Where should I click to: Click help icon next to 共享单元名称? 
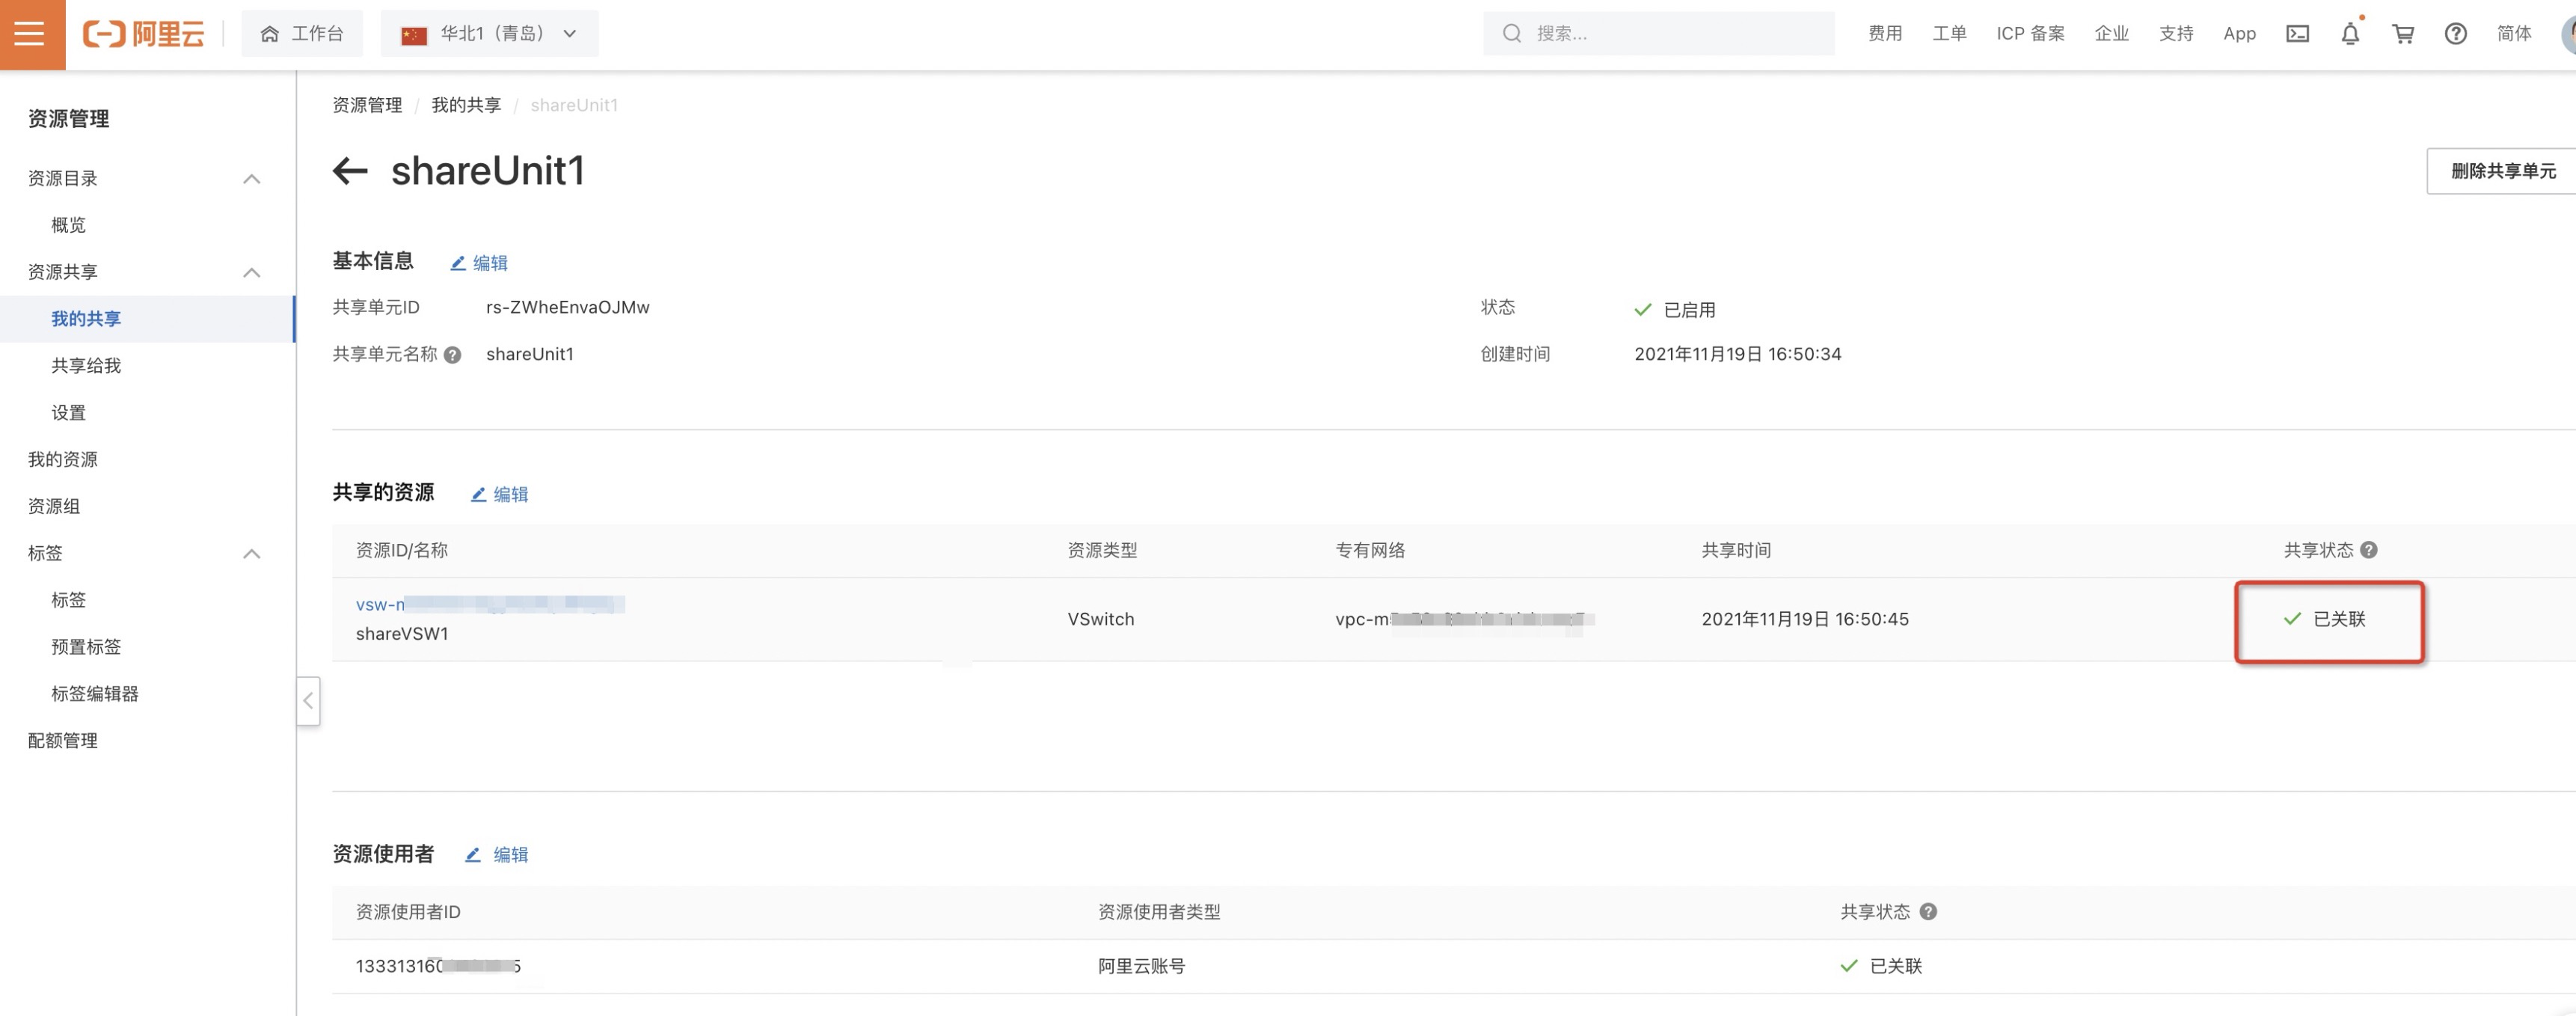pyautogui.click(x=452, y=355)
